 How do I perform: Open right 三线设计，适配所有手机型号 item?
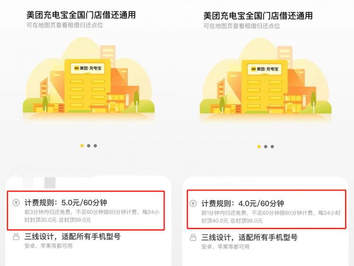pos(250,238)
